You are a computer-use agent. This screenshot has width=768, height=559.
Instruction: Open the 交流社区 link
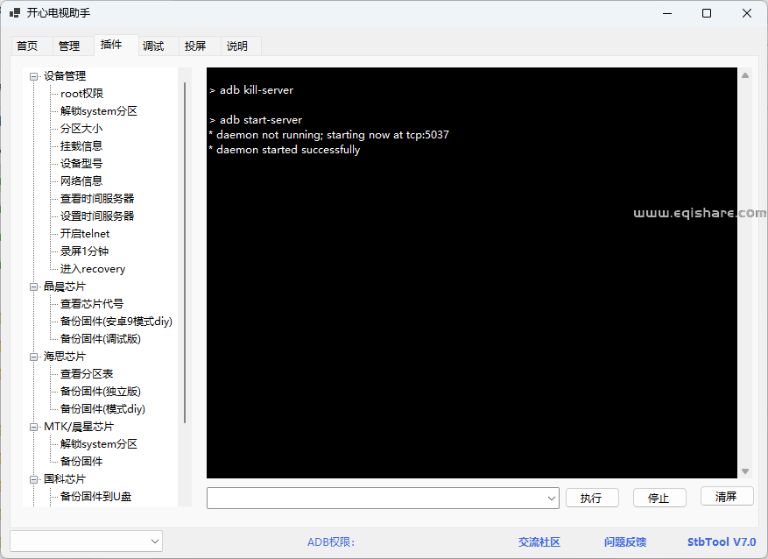[x=539, y=541]
